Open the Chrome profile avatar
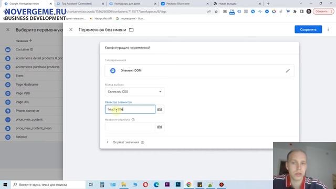Screen dimensions: 336x189 pos(309,12)
